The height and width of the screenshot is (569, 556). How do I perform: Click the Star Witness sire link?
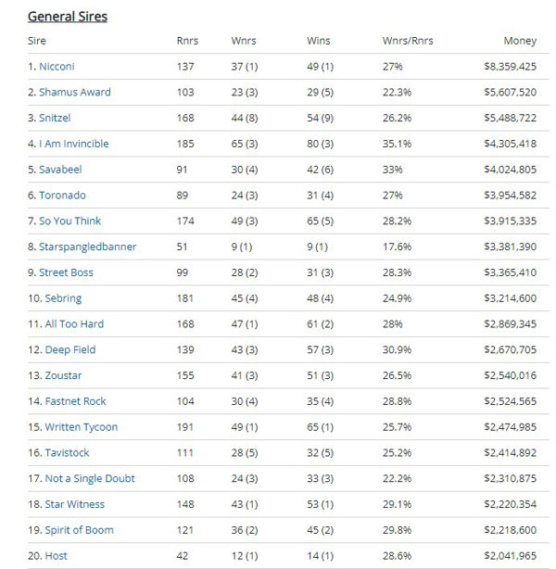click(x=74, y=505)
